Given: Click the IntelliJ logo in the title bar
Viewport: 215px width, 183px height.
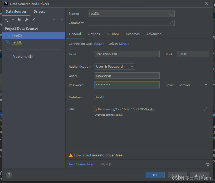Looking at the screenshot, I should pos(6,4).
